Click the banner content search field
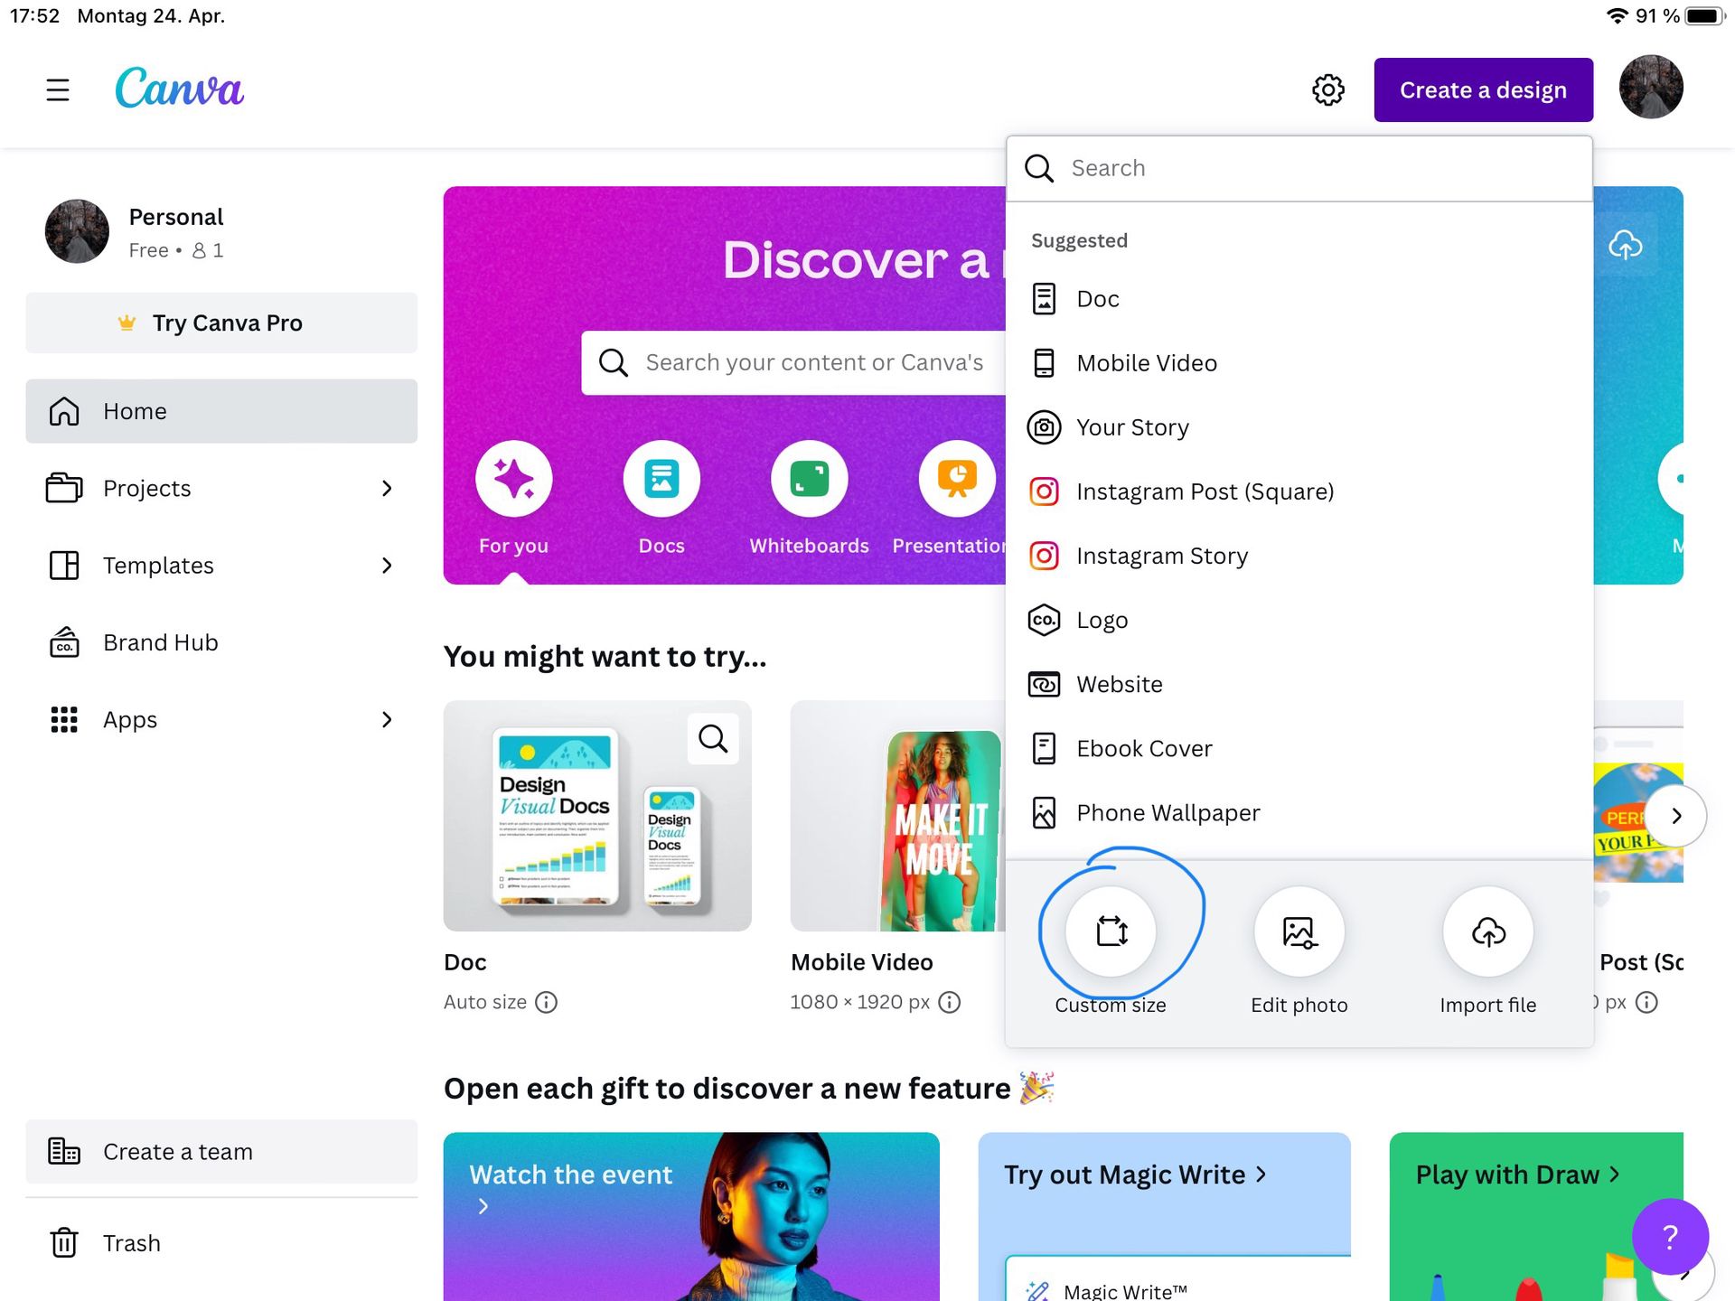This screenshot has width=1735, height=1301. coord(793,362)
